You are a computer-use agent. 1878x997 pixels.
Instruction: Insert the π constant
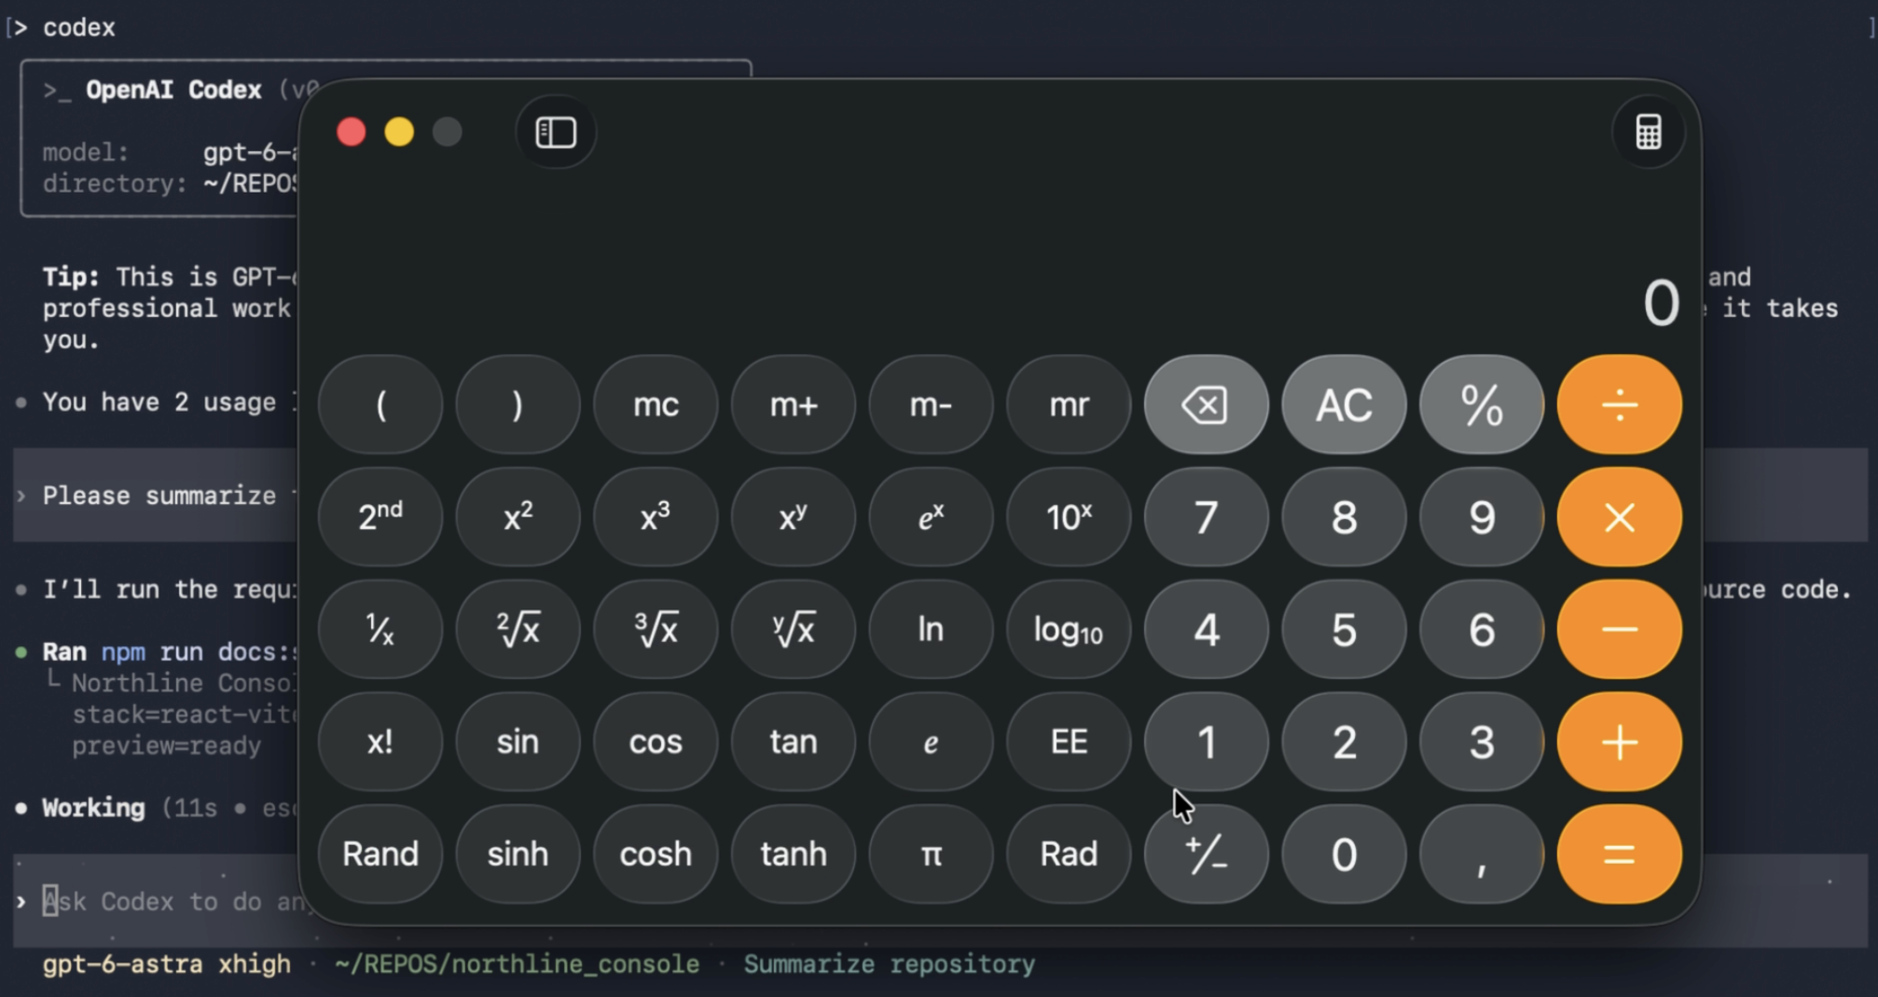tap(931, 854)
